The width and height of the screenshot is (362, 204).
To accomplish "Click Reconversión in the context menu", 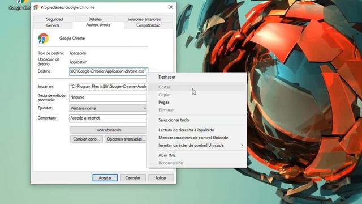I will [x=197, y=163].
